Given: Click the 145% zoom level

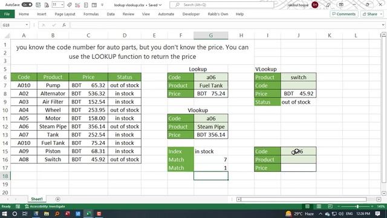Looking at the screenshot, I should click(381, 206).
